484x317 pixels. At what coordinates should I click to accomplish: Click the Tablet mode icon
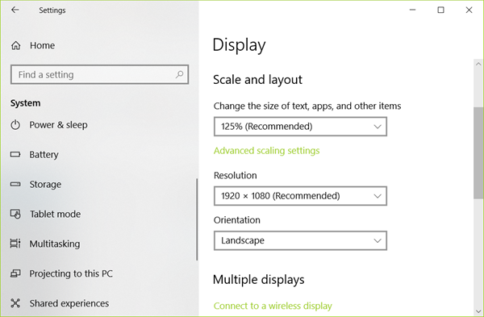pyautogui.click(x=15, y=214)
